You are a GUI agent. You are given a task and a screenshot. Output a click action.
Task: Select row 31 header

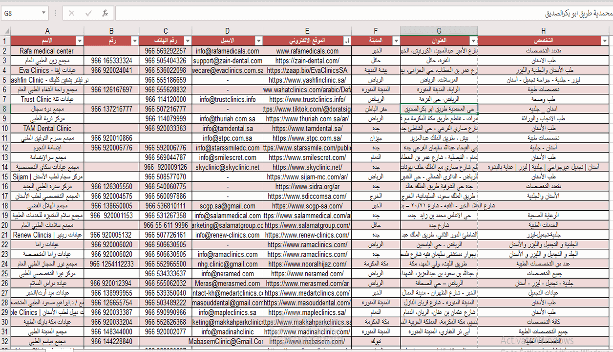[x=5, y=332]
